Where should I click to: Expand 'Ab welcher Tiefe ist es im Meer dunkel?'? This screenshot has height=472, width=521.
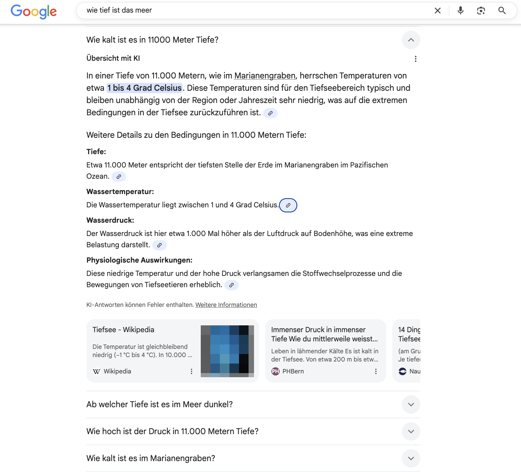point(411,404)
